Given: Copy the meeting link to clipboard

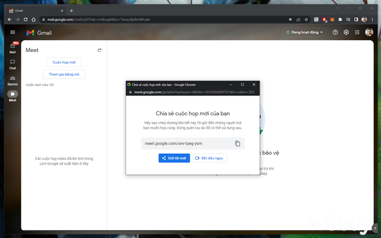Looking at the screenshot, I should pyautogui.click(x=238, y=144).
